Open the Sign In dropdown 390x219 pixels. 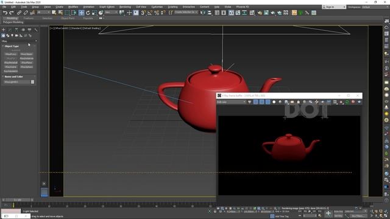pyautogui.click(x=334, y=7)
